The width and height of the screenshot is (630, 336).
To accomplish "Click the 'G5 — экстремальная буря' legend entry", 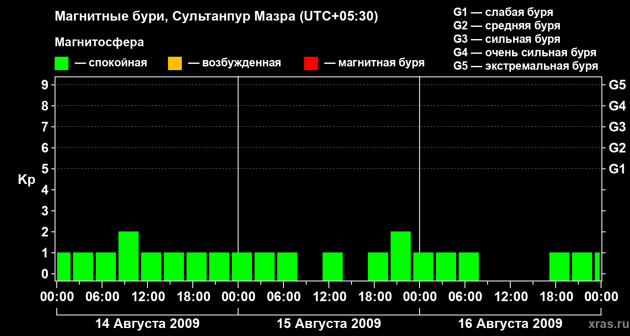I will click(x=525, y=66).
